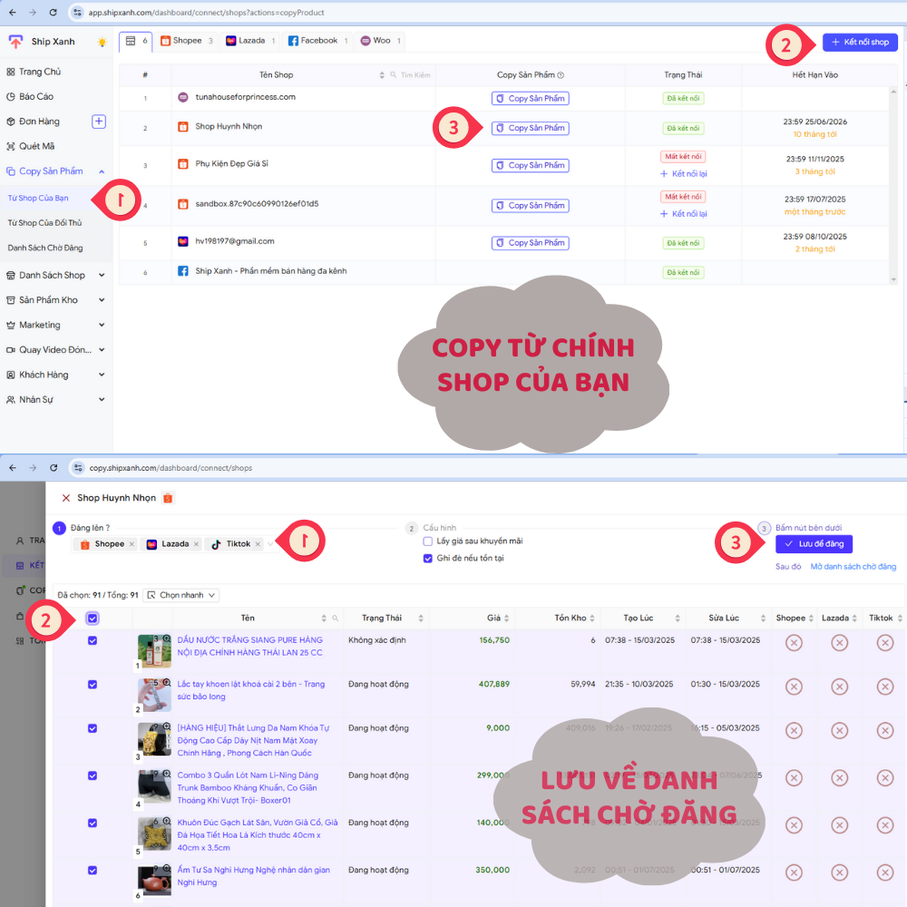Open thumbnail of DẦU NƯỚC TRẮNG SIANG product

(x=154, y=651)
